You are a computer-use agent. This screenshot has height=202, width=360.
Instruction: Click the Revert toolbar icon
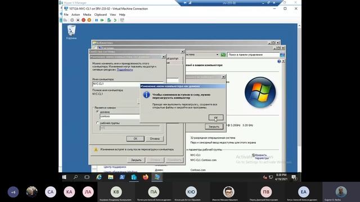(115, 20)
